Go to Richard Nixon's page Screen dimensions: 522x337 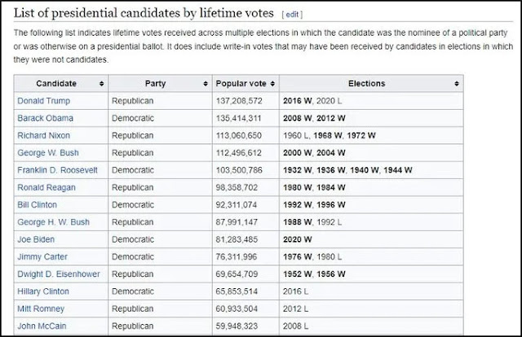[43, 135]
